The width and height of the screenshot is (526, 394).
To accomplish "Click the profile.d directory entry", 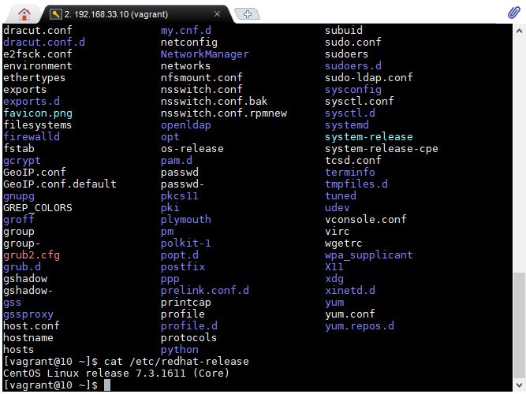I will (188, 326).
